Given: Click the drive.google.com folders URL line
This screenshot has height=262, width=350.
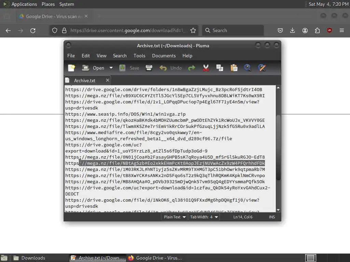Looking at the screenshot, I should point(164,90).
